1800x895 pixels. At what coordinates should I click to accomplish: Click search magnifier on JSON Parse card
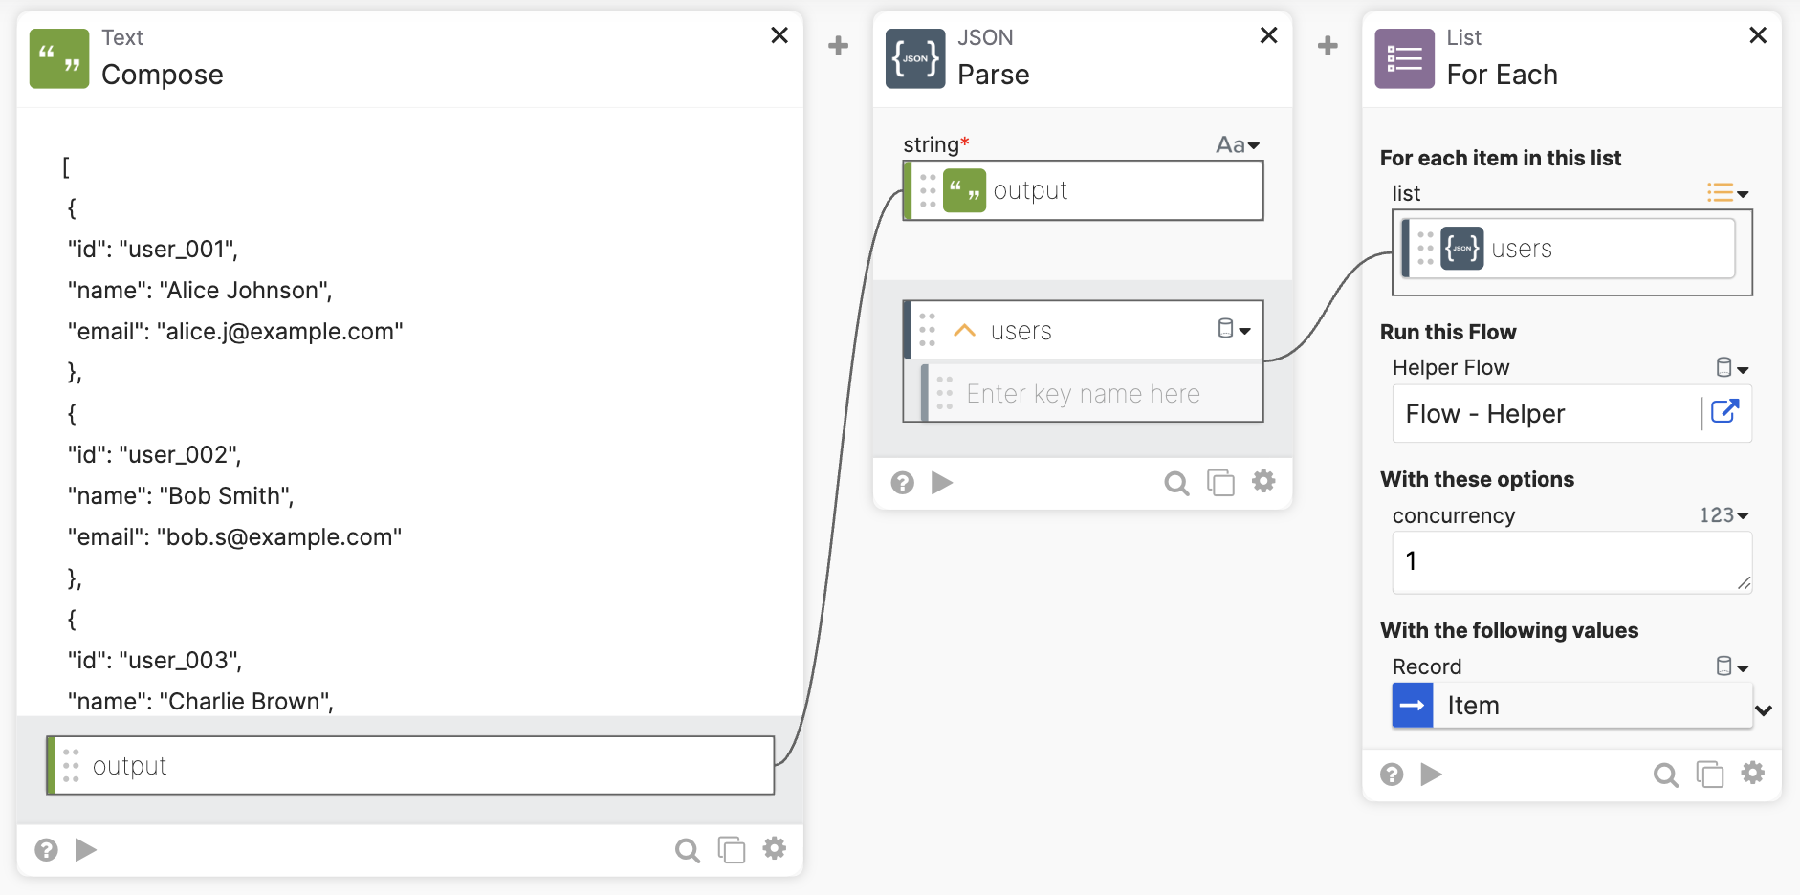tap(1176, 483)
